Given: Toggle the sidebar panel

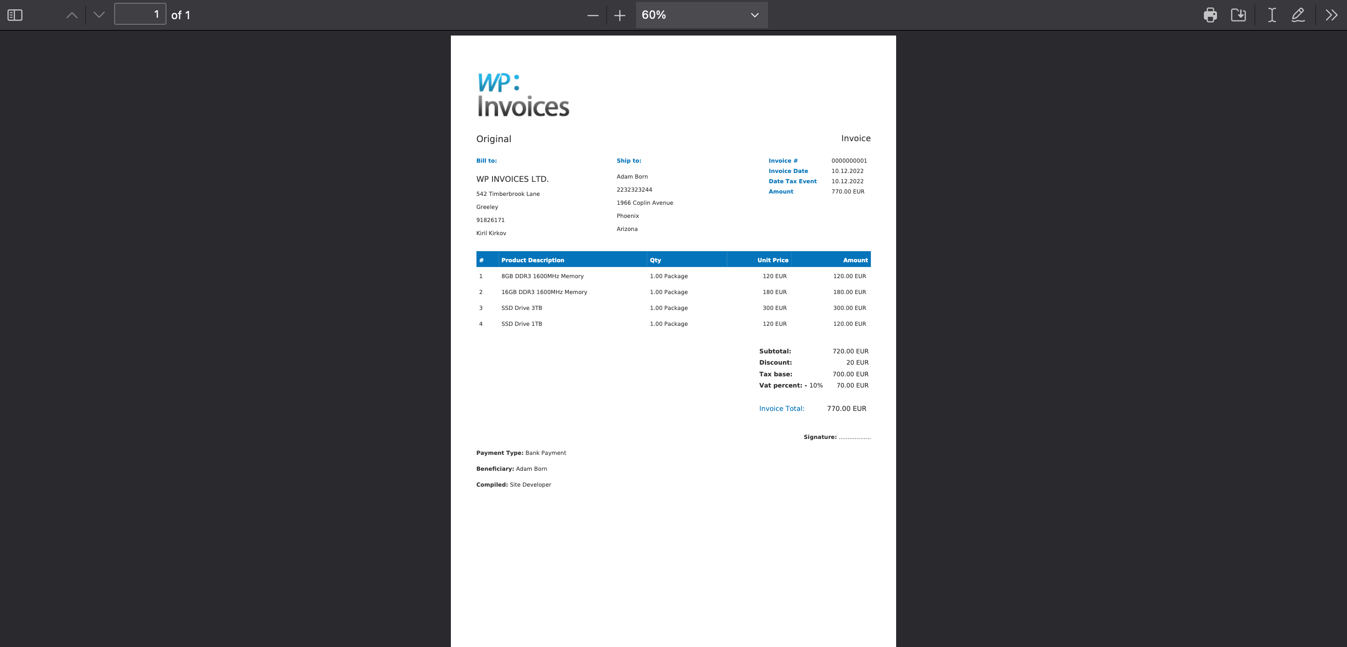Looking at the screenshot, I should pyautogui.click(x=14, y=15).
